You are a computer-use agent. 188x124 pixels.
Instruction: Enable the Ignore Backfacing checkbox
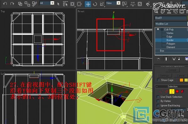(158, 106)
